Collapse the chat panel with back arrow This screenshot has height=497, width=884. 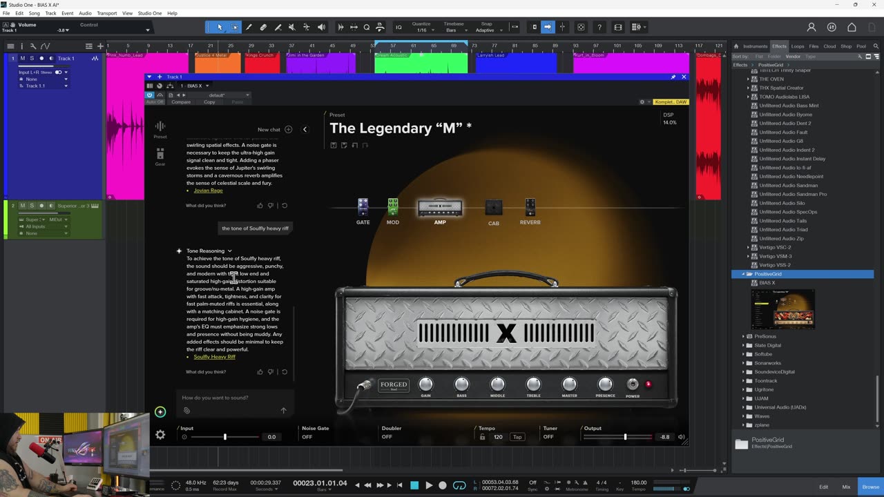[305, 129]
